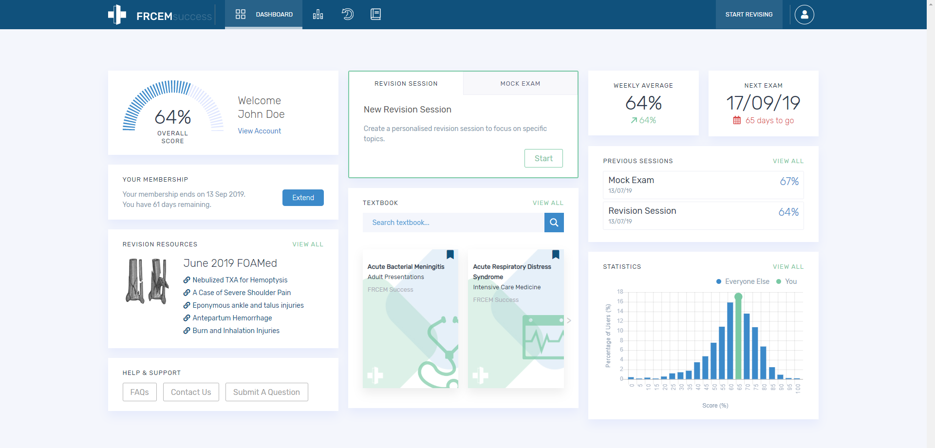View all Previous Sessions

[x=788, y=161]
